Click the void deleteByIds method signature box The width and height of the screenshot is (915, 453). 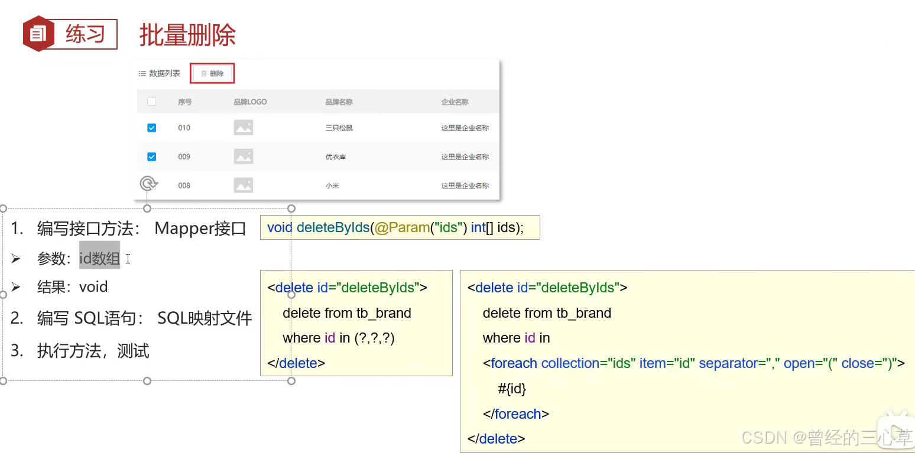point(400,227)
